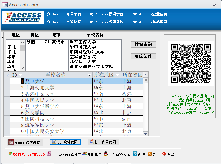Open the 所在地区 column filter dropdown

(118, 75)
